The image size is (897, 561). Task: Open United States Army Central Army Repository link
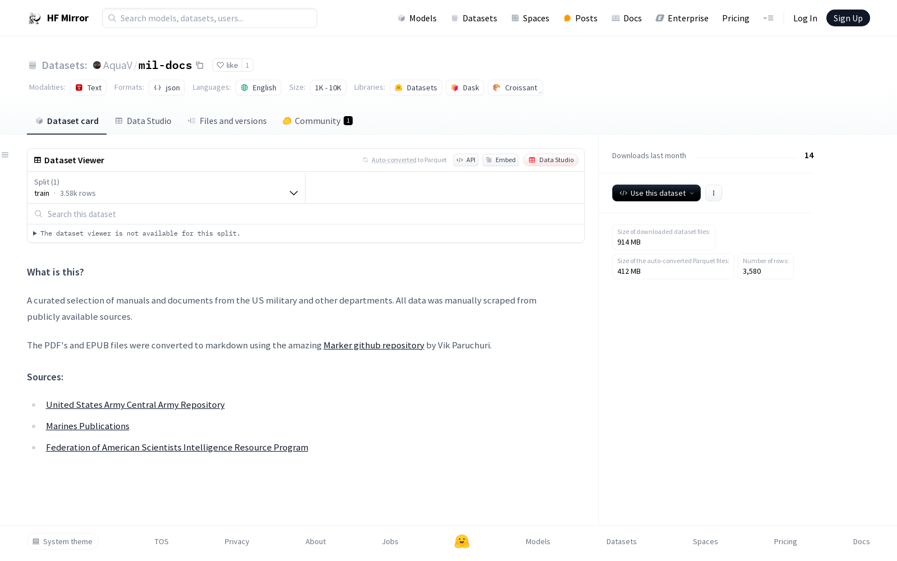[x=135, y=405]
